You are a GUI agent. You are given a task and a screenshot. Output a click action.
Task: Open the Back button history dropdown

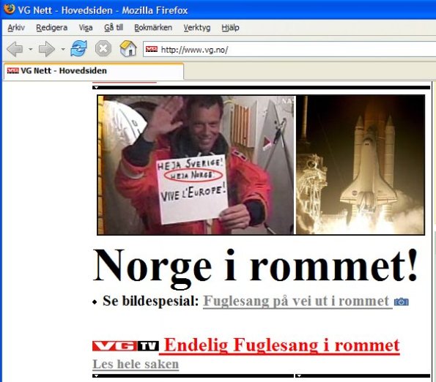pos(31,50)
